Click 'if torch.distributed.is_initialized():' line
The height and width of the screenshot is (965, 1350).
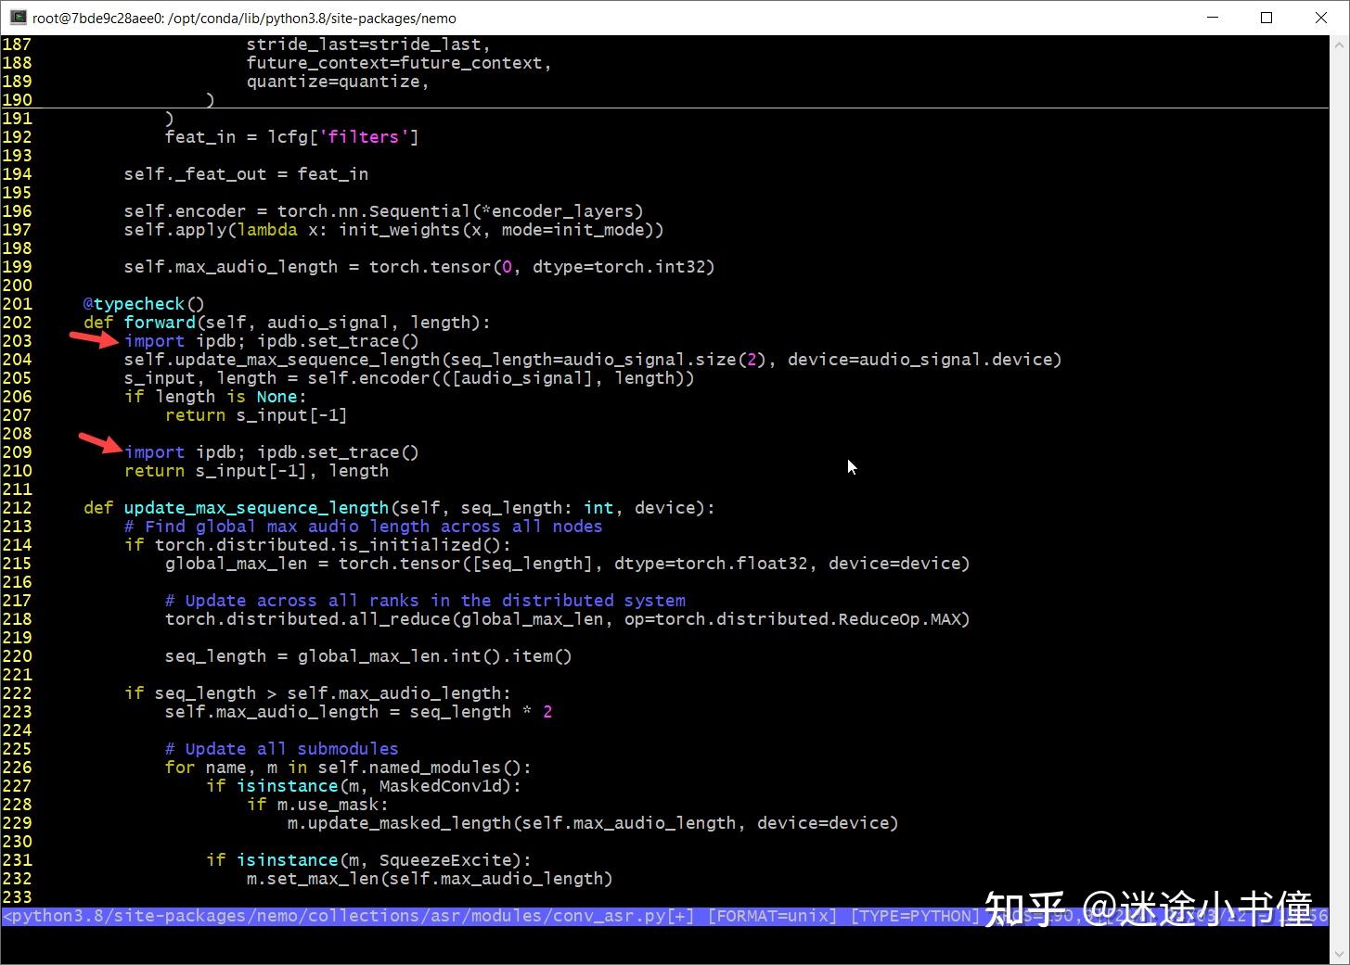[317, 545]
